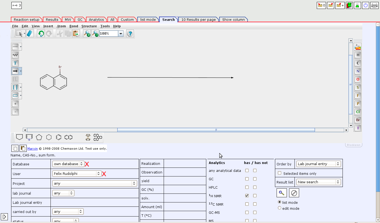Click the copy structure icon beside Marvin link
This screenshot has height=223, width=380.
[15, 148]
